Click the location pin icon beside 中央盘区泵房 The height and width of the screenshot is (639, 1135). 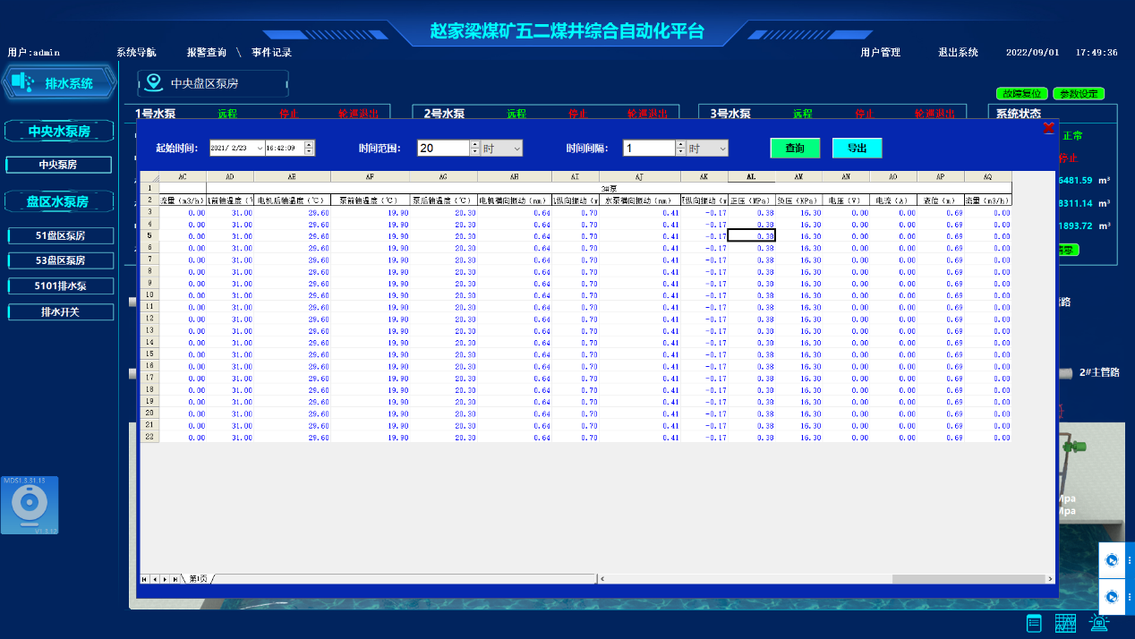point(154,83)
